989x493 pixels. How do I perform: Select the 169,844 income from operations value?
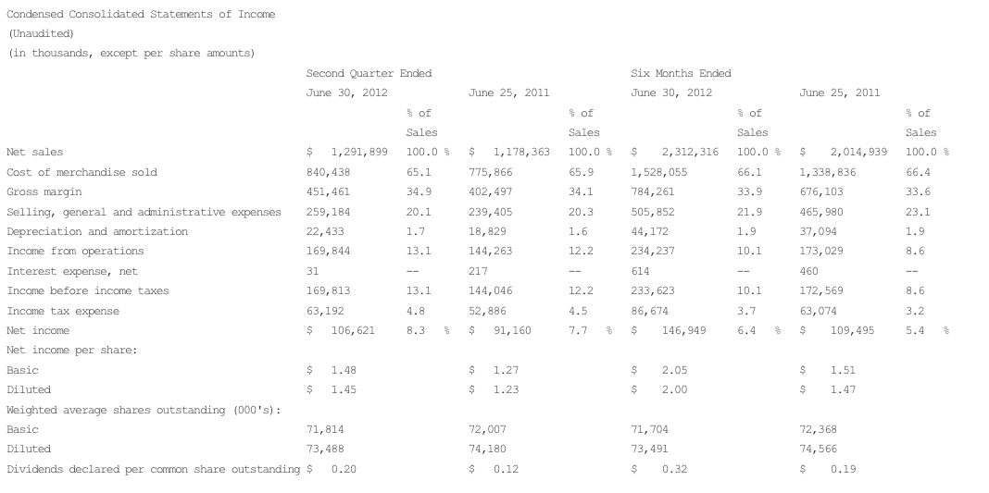[x=328, y=251]
